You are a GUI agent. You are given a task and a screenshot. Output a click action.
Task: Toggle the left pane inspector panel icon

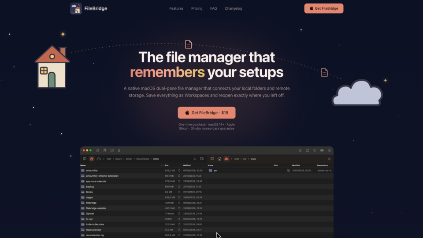tap(201, 159)
